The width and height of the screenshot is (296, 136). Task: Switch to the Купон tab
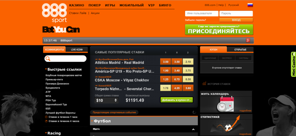[x=214, y=49]
